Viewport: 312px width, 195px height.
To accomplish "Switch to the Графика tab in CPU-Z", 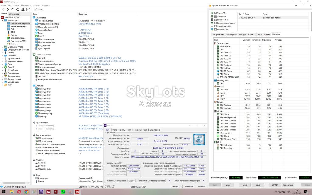I will pyautogui.click(x=137, y=130).
